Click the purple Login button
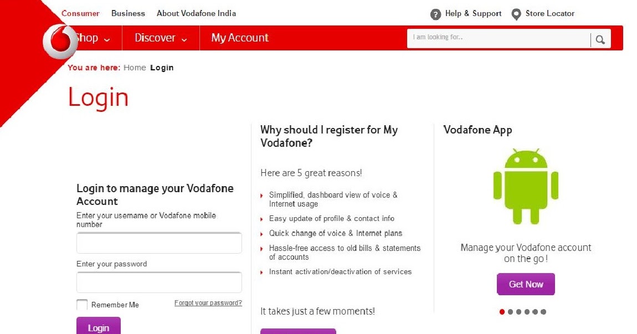This screenshot has width=637, height=334. (98, 326)
